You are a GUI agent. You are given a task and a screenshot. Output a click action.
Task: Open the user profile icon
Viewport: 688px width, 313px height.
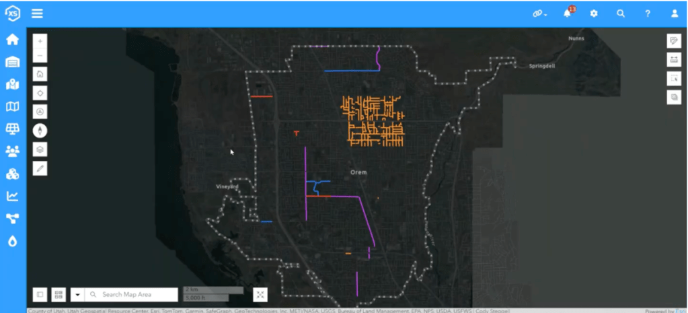point(675,13)
